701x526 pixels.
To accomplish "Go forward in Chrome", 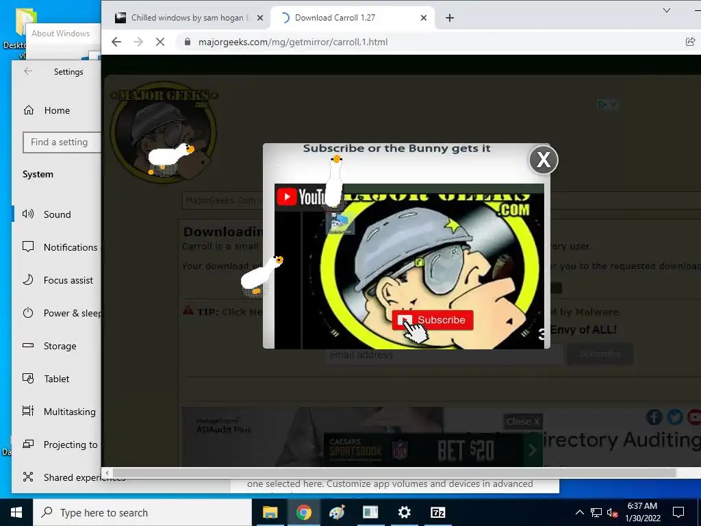I will coord(138,42).
